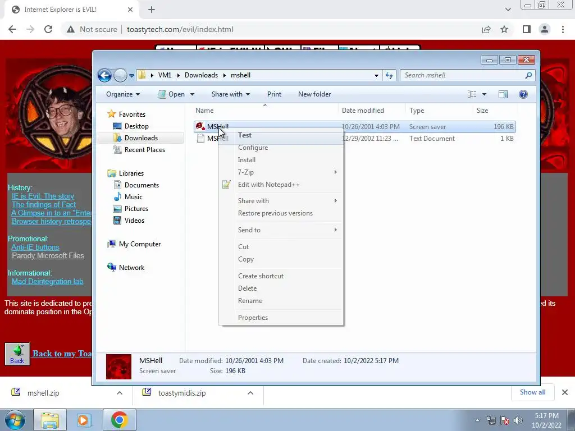The height and width of the screenshot is (431, 575).
Task: Select Network in navigation pane
Action: [126, 268]
